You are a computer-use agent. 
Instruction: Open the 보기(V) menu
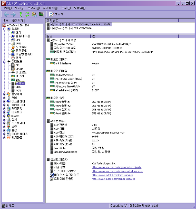(x=19, y=8)
